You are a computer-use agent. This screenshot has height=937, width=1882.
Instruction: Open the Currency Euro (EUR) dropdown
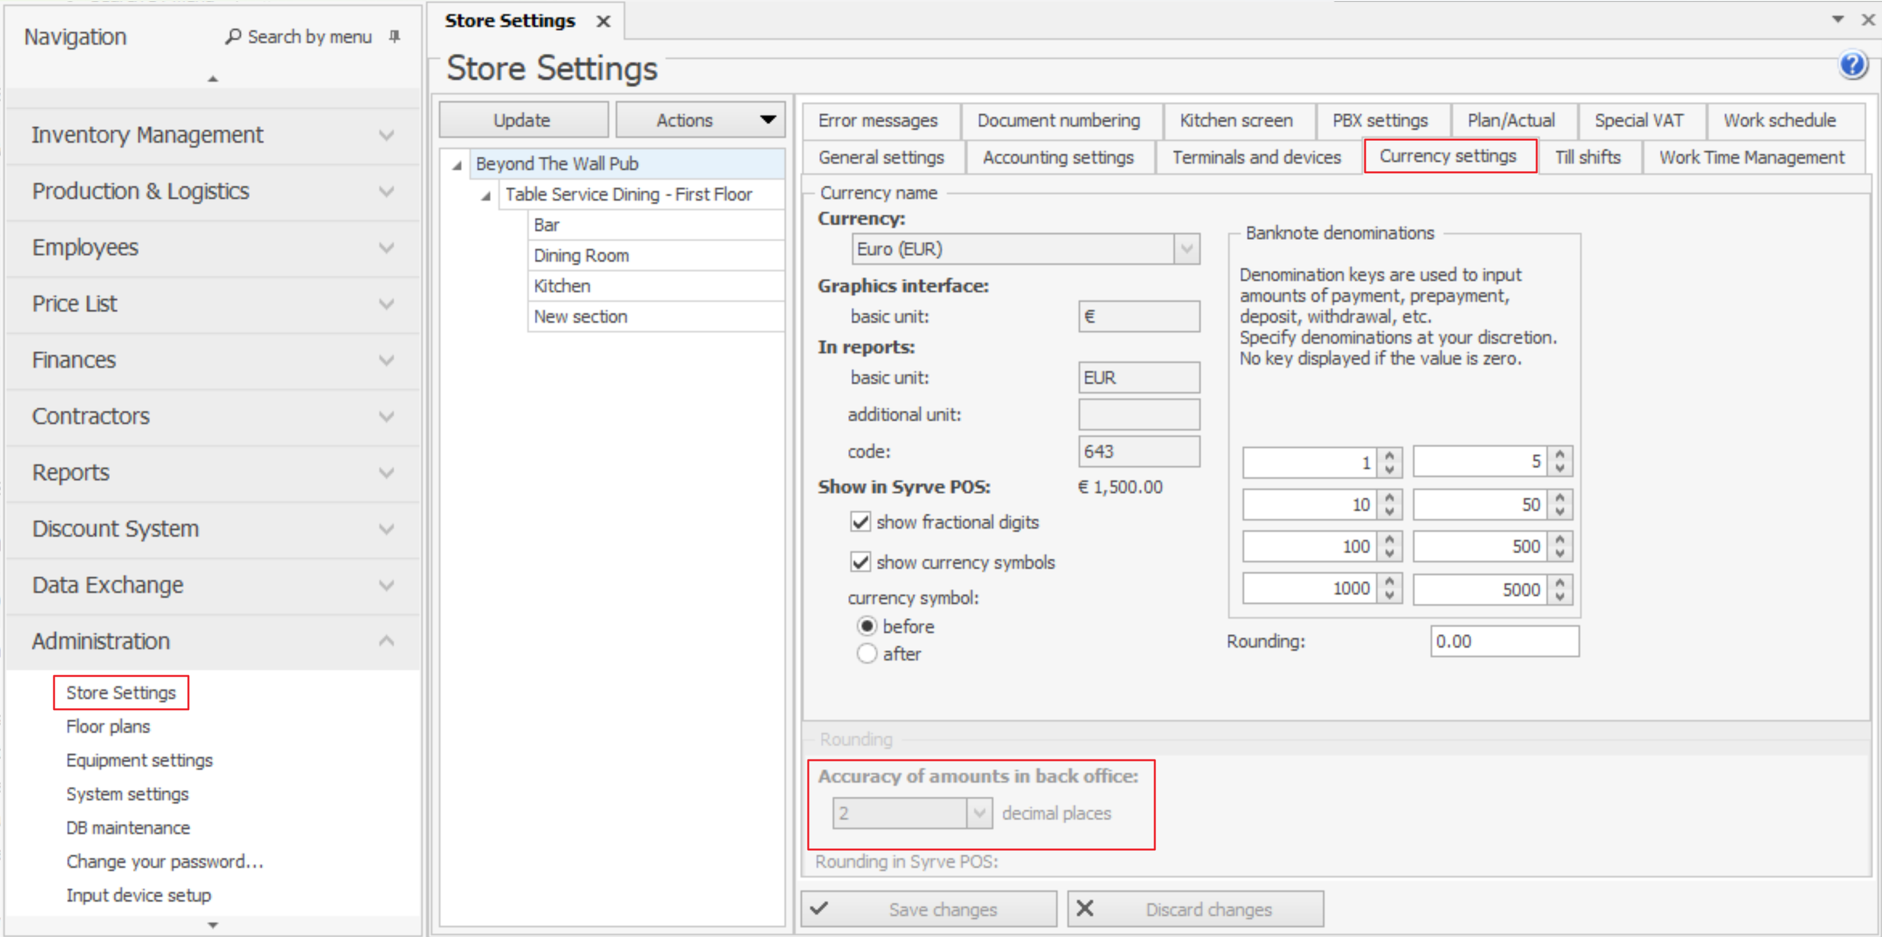pyautogui.click(x=1186, y=250)
